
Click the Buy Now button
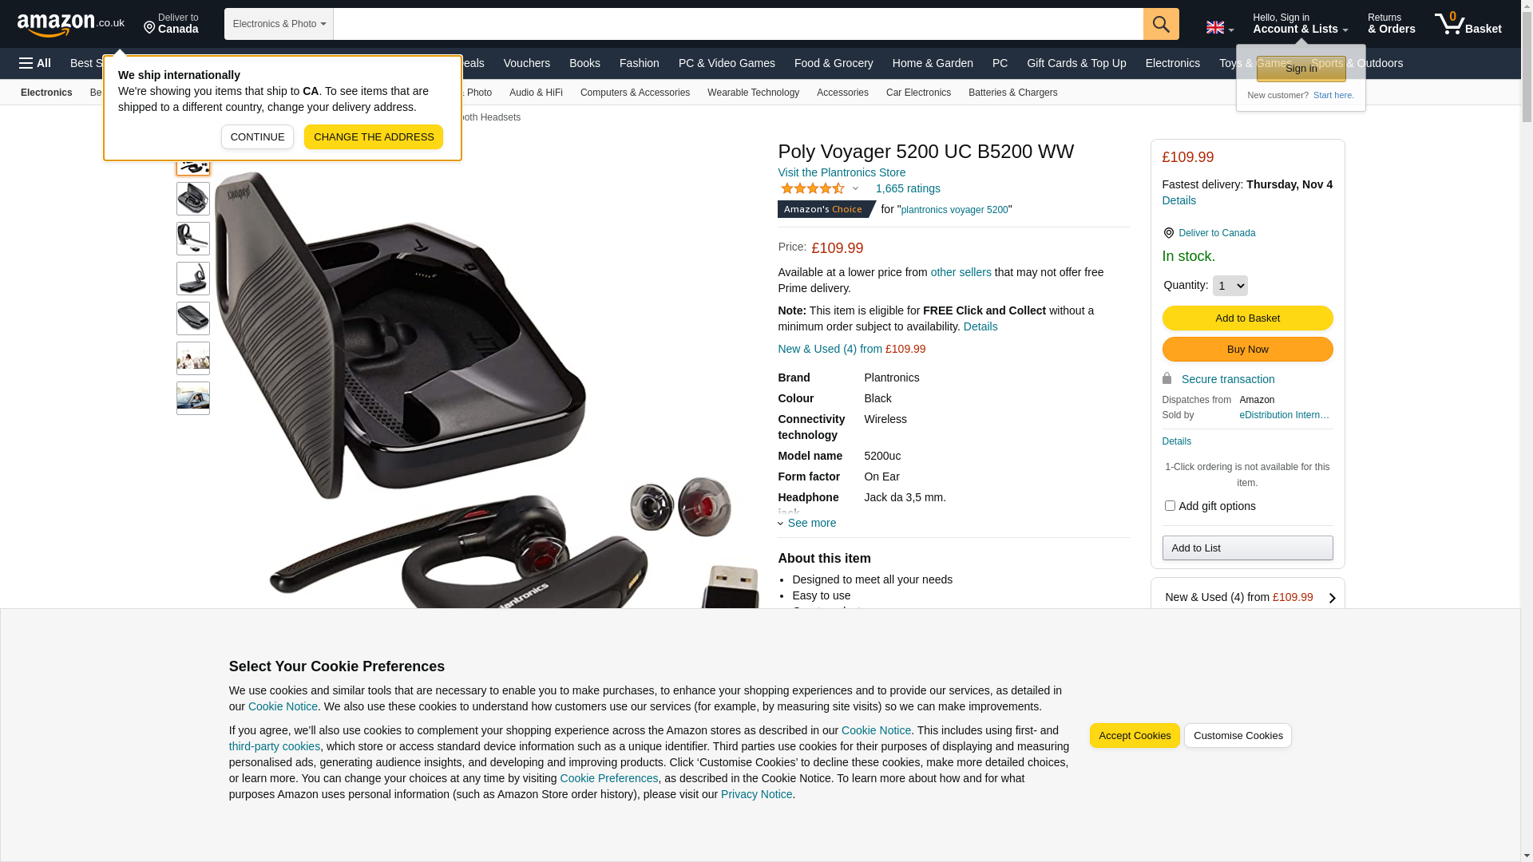[x=1247, y=350]
